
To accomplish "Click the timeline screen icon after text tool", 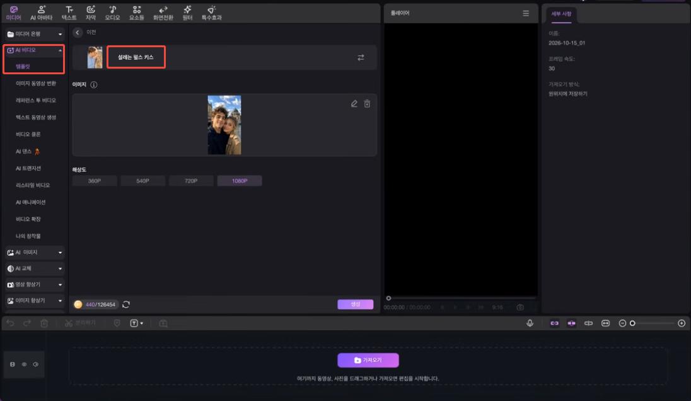I will pyautogui.click(x=163, y=323).
